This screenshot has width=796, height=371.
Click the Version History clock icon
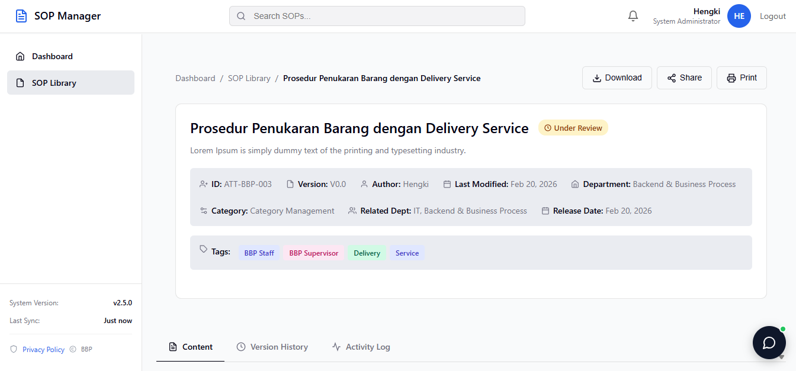241,347
